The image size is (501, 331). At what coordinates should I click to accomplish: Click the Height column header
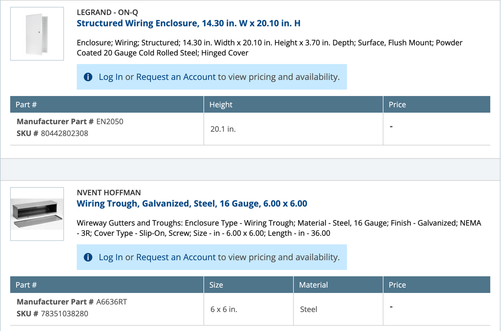point(293,105)
